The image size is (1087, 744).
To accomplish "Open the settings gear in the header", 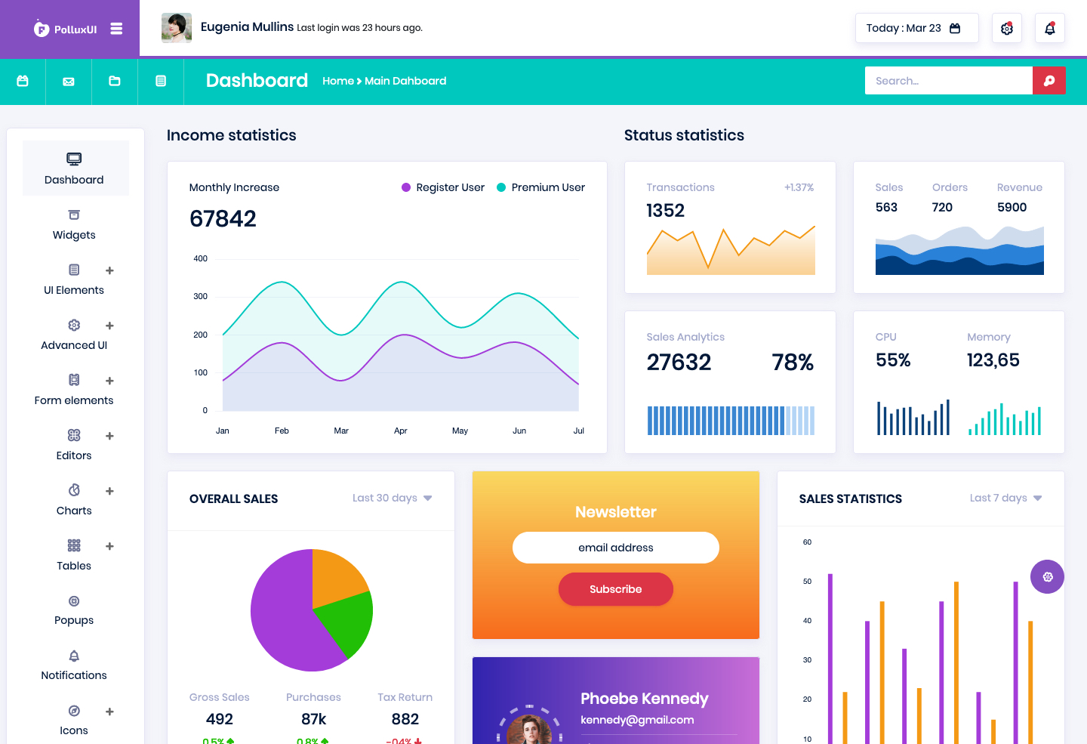I will [x=1006, y=28].
